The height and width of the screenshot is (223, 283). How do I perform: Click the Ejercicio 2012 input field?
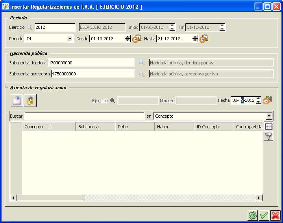pos(55,27)
